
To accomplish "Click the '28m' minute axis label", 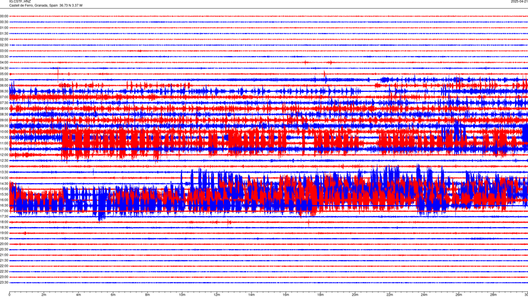I will point(493,295).
